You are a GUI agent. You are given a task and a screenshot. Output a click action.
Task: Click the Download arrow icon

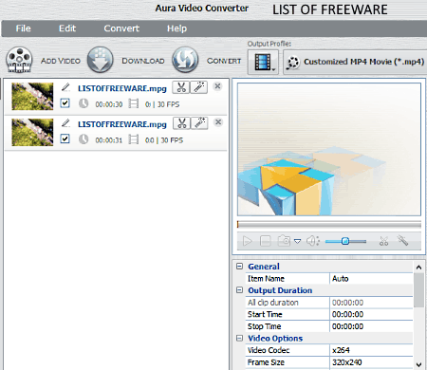[101, 60]
